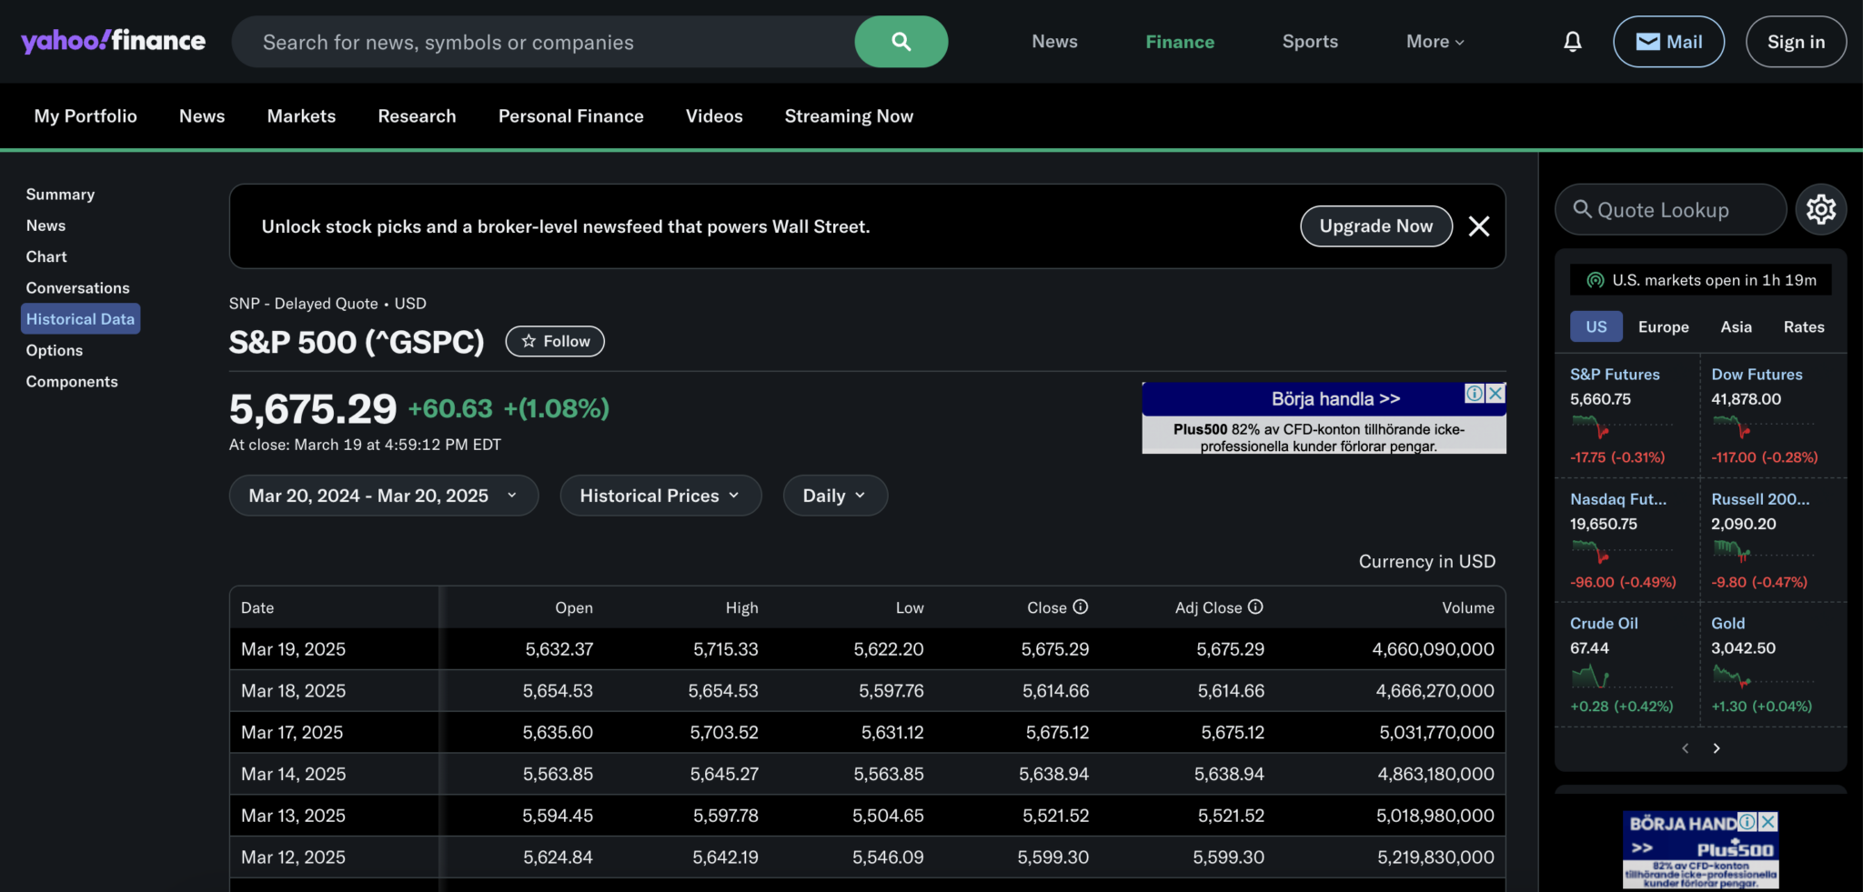Toggle Follow for S&P 500
Screen dimensions: 1863x892
pos(554,341)
